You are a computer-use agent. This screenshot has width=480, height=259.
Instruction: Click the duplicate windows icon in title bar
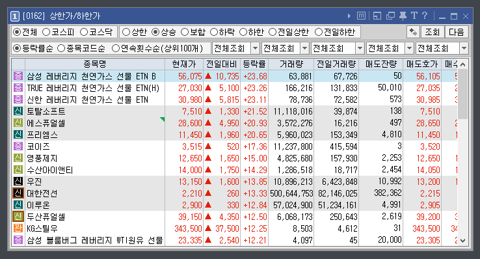(x=390, y=16)
